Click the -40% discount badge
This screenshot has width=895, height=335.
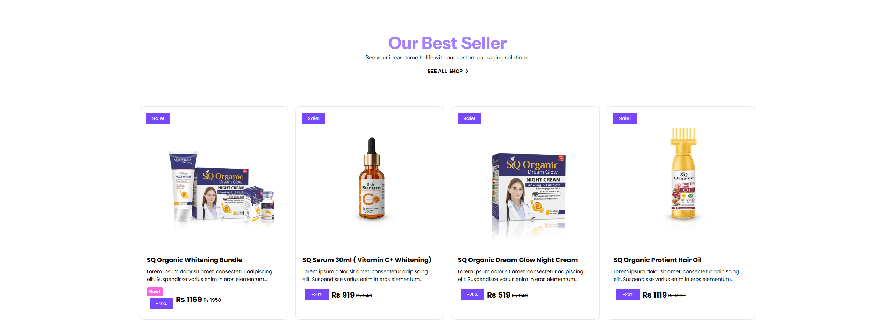point(161,304)
